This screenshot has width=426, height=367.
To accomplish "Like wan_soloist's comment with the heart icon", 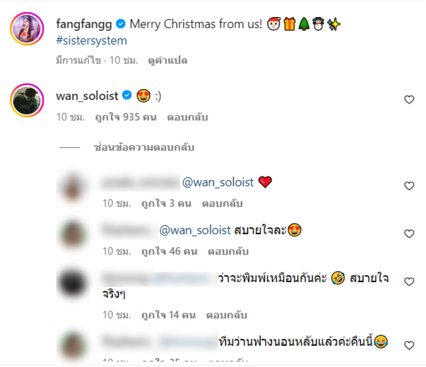I will tap(409, 100).
